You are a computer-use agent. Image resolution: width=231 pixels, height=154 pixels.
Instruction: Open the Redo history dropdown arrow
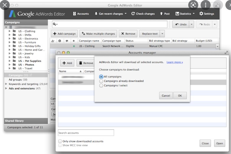215,24
